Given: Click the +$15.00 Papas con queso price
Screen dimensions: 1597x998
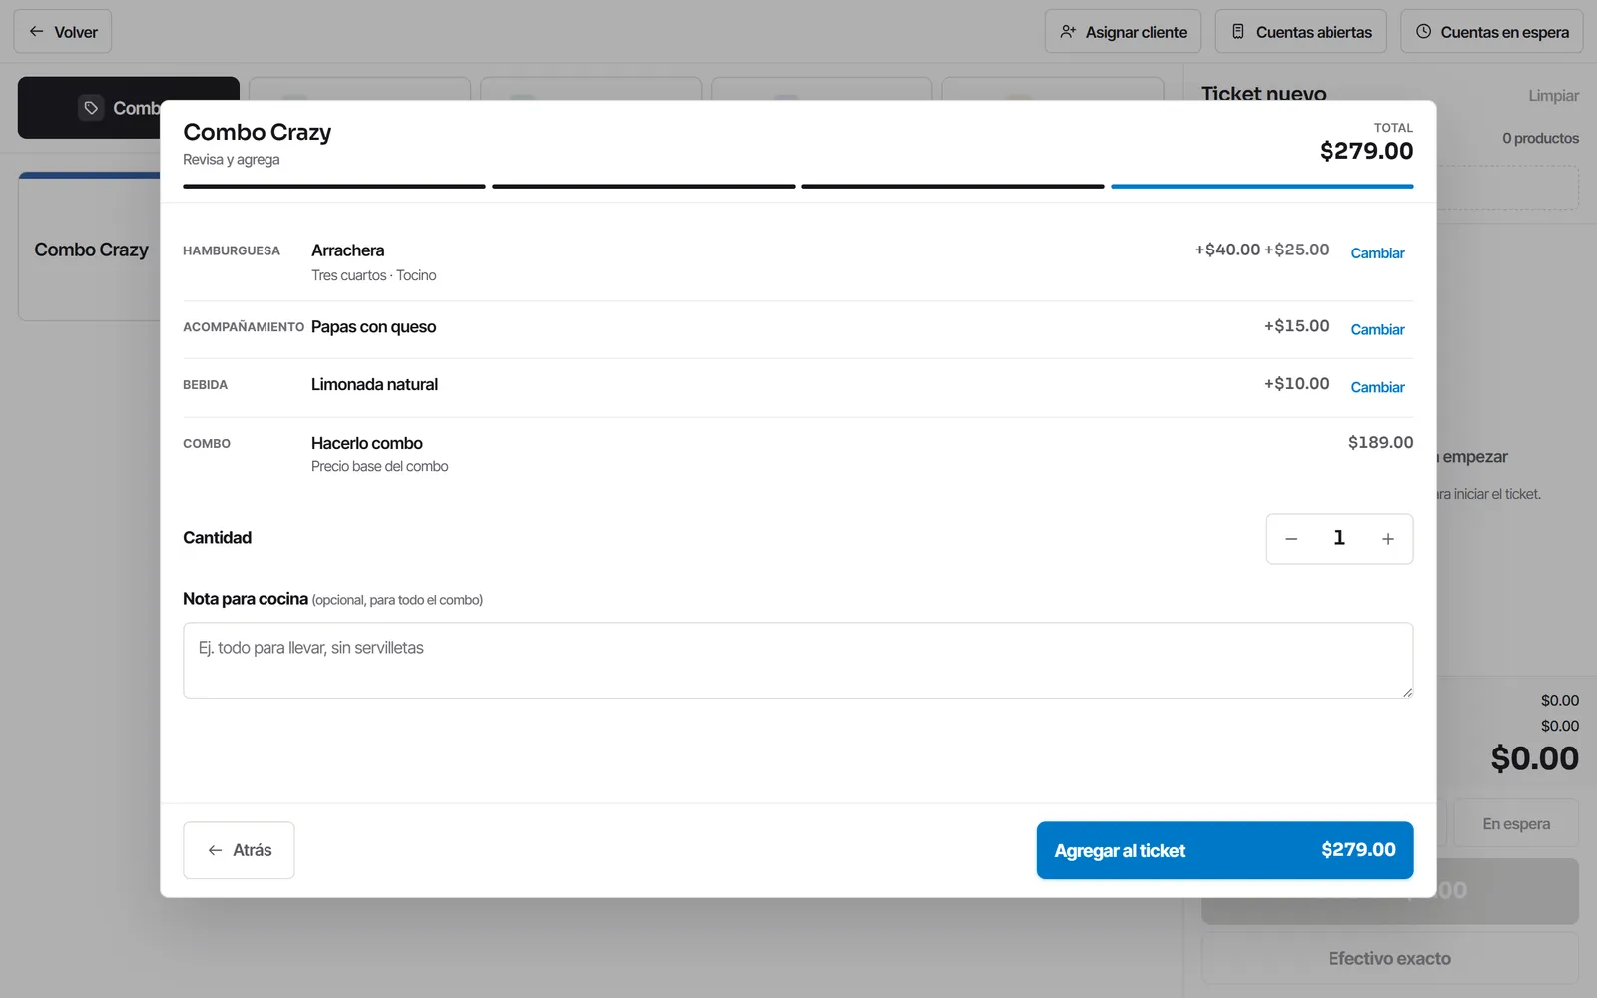Looking at the screenshot, I should [1296, 326].
